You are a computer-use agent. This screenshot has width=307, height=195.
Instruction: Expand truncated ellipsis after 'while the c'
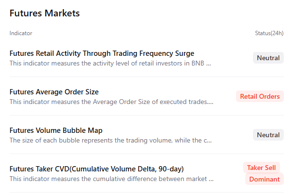(209, 140)
